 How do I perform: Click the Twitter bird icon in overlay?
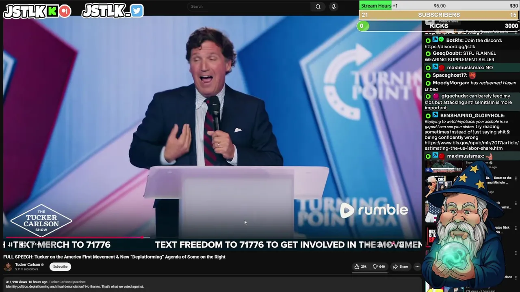tap(137, 11)
